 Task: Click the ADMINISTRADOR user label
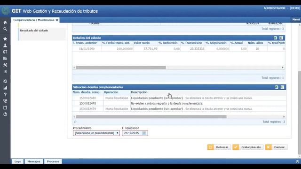275,8
